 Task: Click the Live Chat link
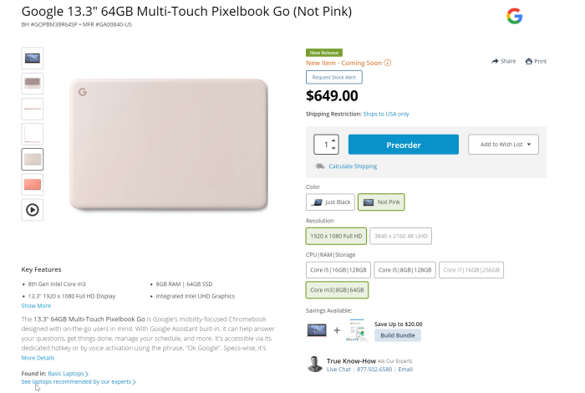tap(338, 369)
